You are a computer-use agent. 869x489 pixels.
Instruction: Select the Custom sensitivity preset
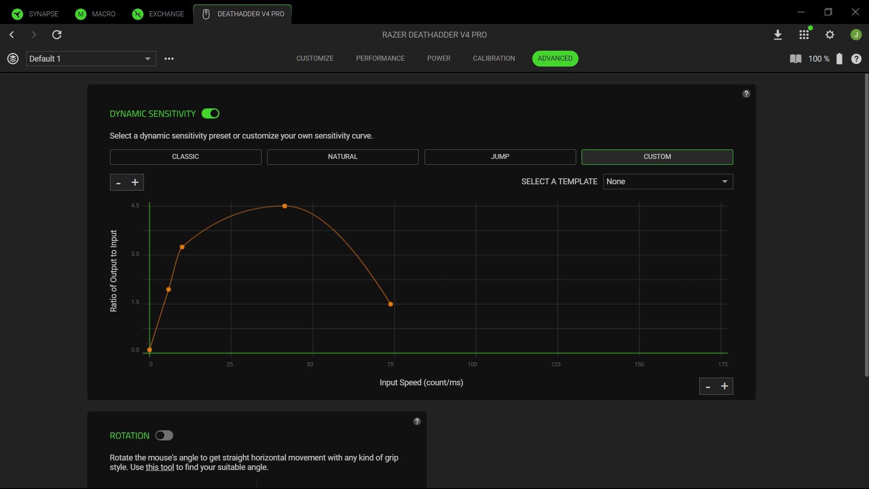[x=657, y=157]
